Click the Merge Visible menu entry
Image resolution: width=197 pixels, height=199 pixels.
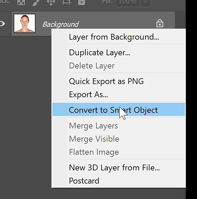[94, 139]
